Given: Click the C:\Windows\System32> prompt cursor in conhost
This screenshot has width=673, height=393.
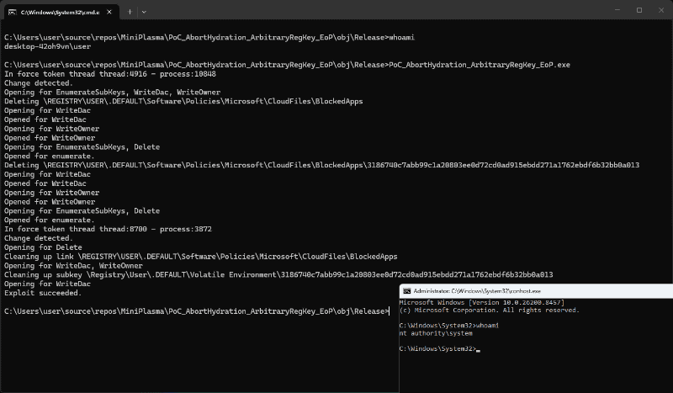Looking at the screenshot, I should pyautogui.click(x=478, y=348).
